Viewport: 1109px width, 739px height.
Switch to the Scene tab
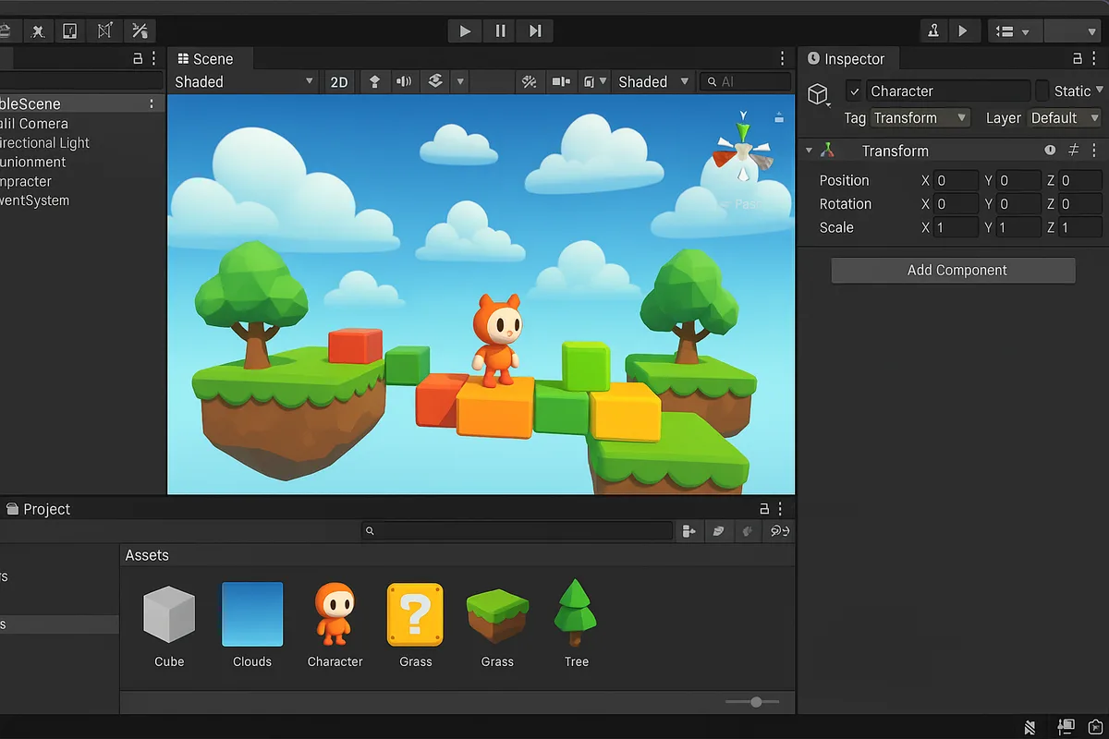tap(209, 58)
